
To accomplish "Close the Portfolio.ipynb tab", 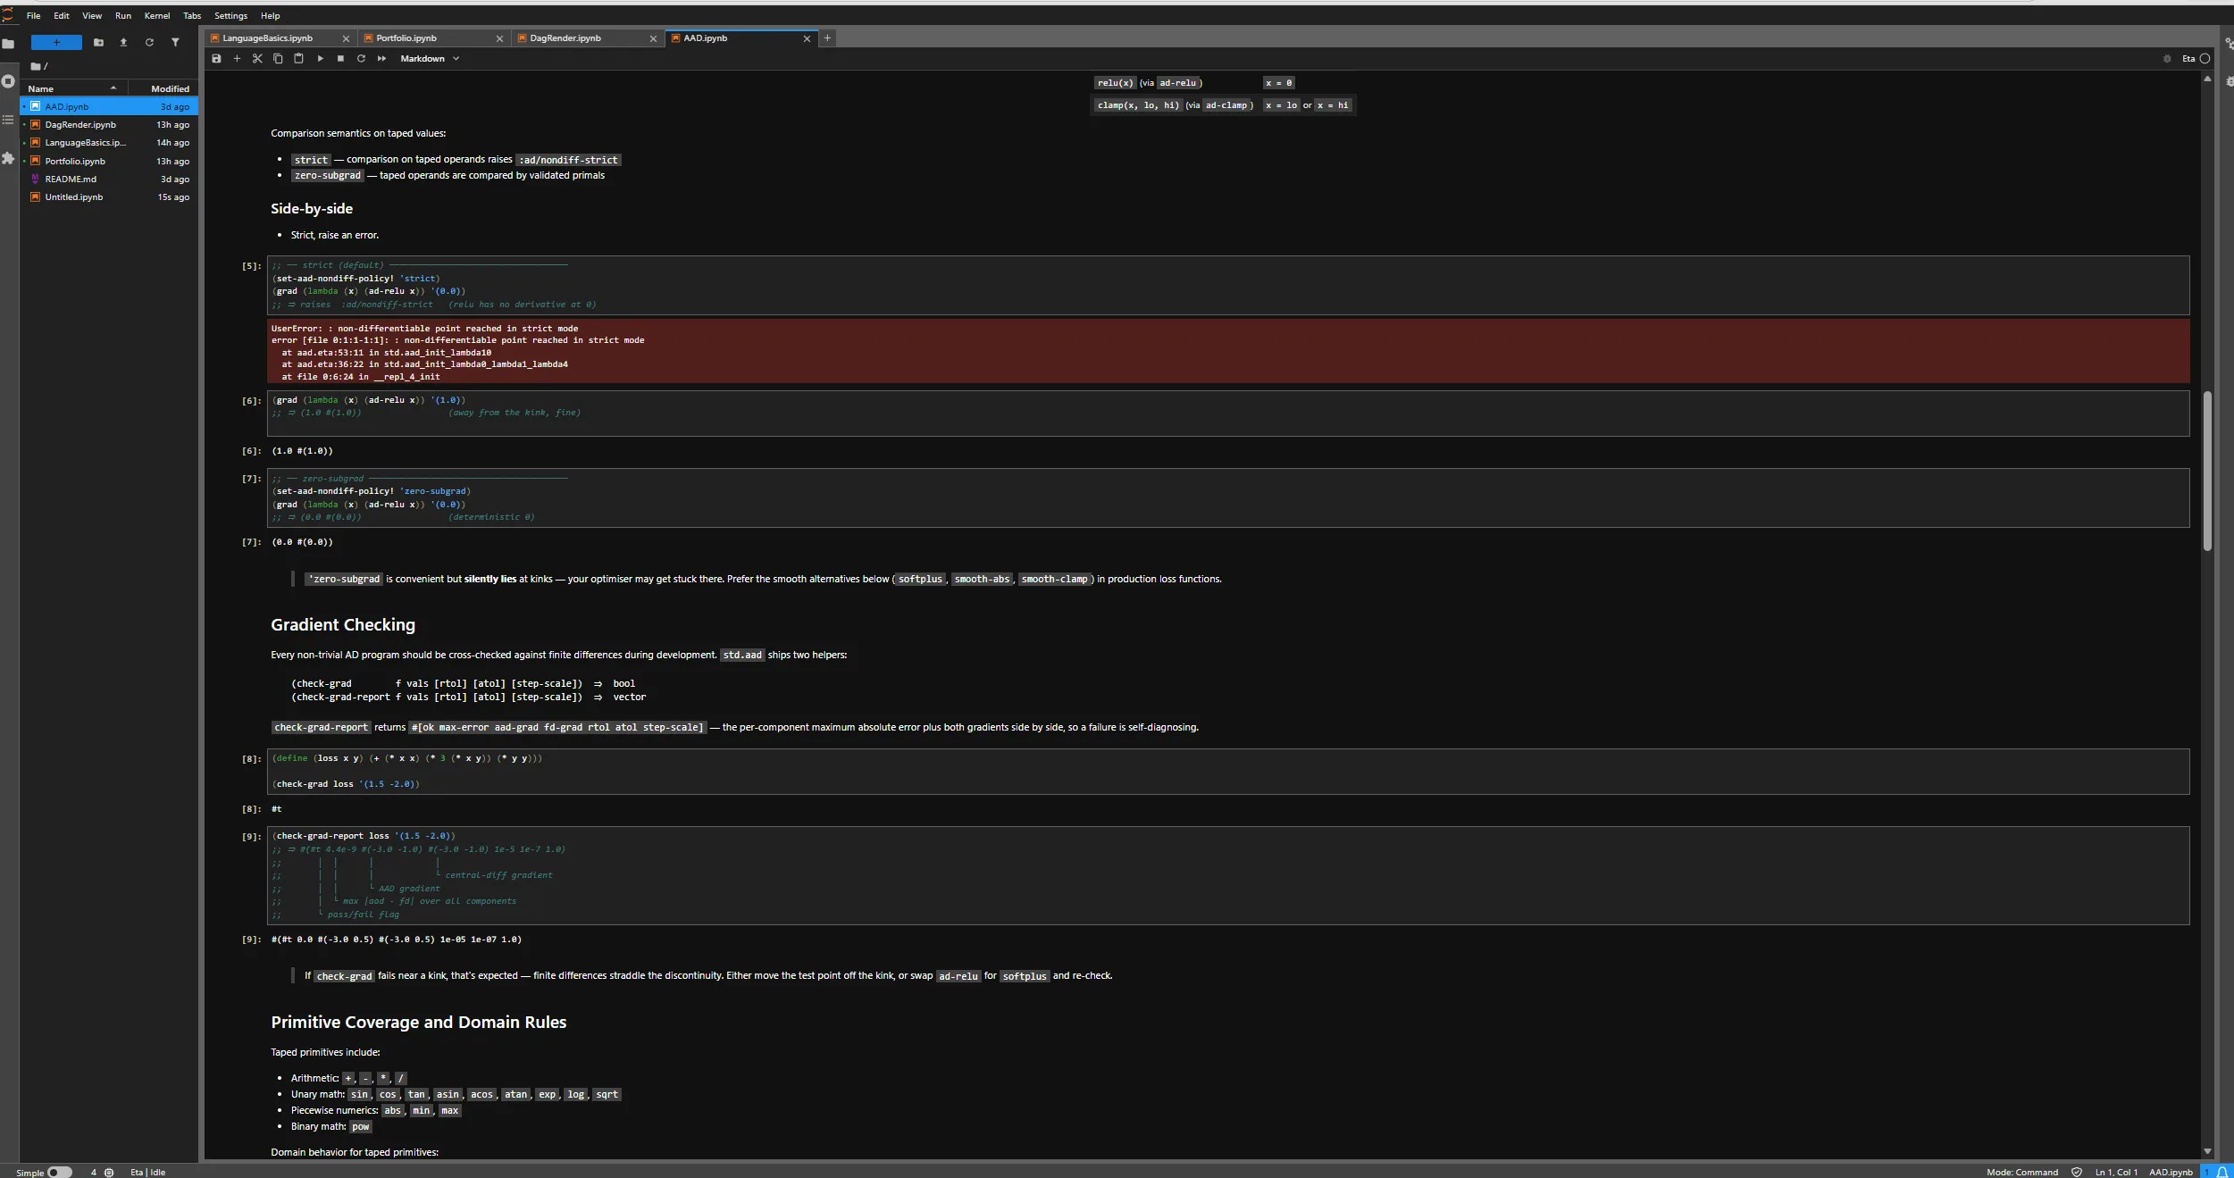I will (499, 38).
